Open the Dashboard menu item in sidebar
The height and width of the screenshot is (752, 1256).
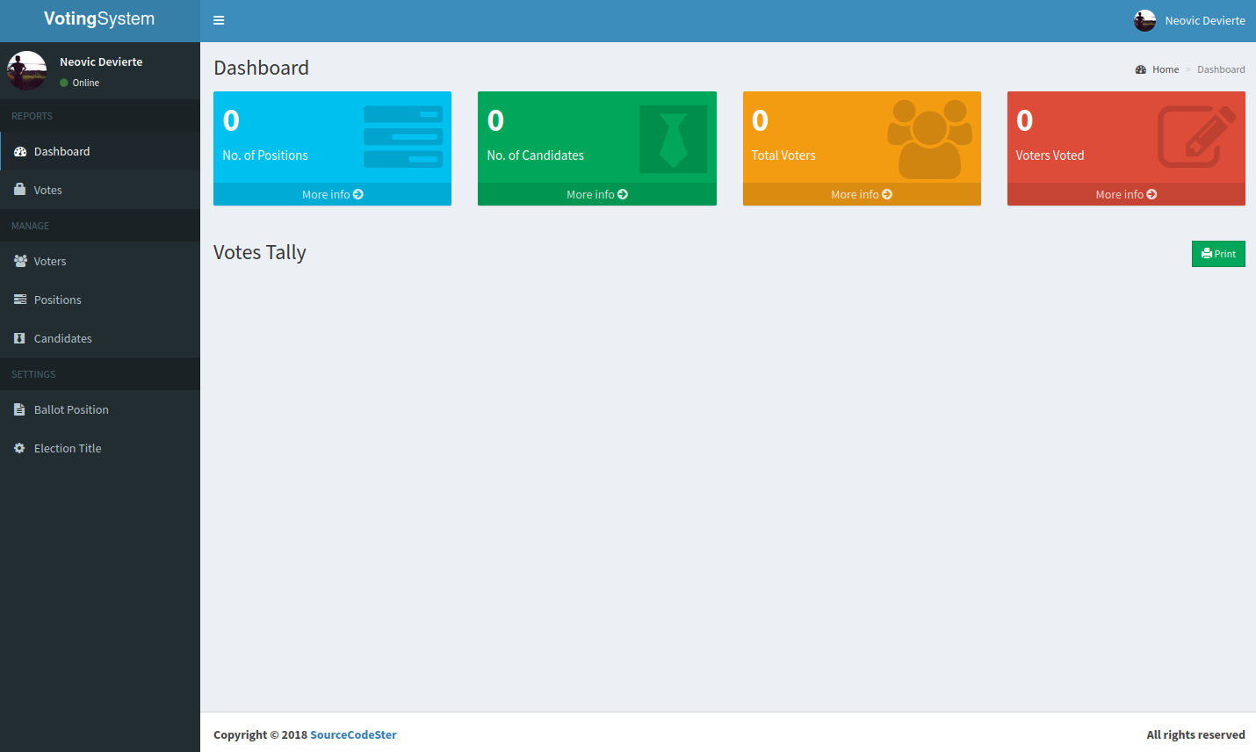point(100,151)
